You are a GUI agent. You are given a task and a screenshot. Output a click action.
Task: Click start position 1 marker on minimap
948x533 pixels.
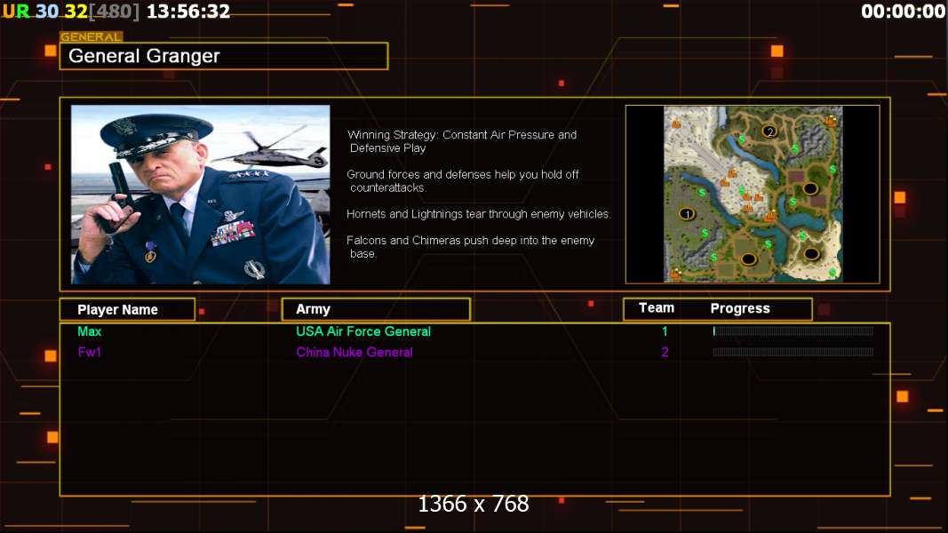tap(687, 214)
